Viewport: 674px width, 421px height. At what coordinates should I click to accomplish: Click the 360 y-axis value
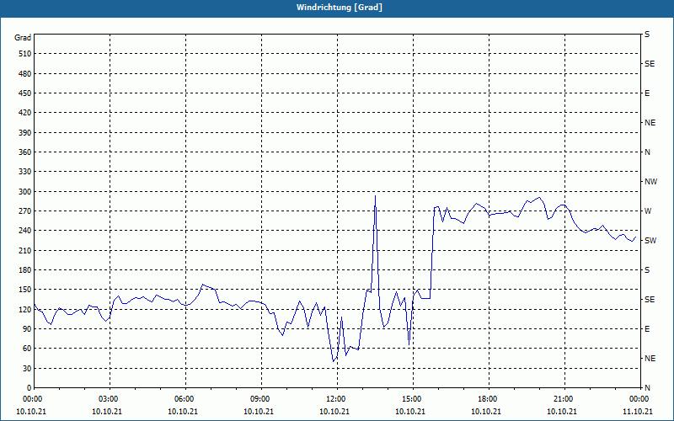[24, 152]
